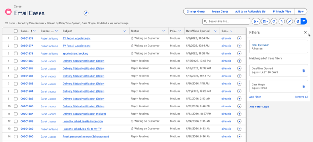The height and width of the screenshot is (142, 313).
Task: Select checkbox for case 00001582
Action: 16,76
